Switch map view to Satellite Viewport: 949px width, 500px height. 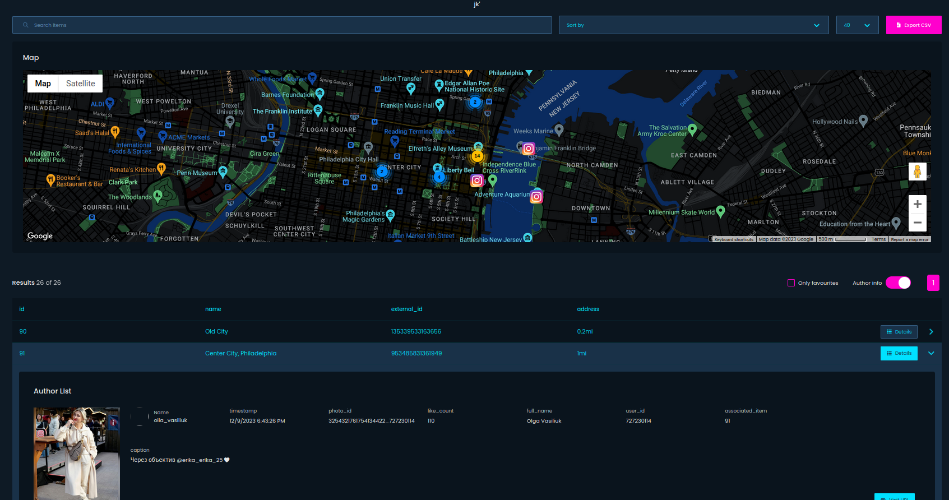pos(81,84)
